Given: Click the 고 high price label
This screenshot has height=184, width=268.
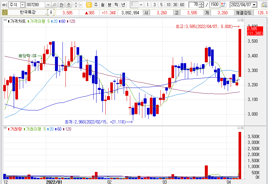Looking at the screenshot, I should [177, 13].
